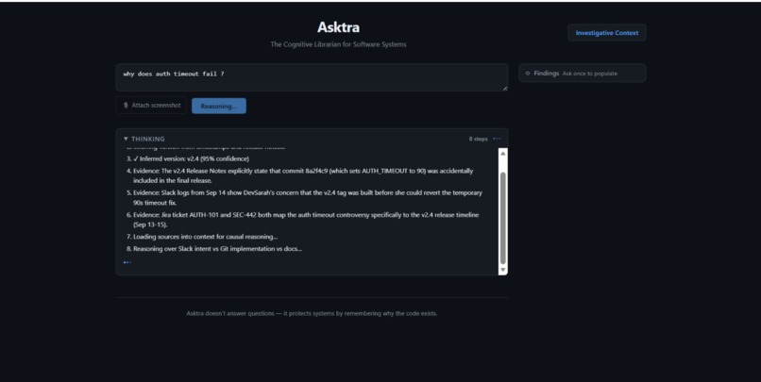Click the query input containing 'why does auth timeout fail'
Image resolution: width=761 pixels, height=382 pixels.
click(312, 77)
